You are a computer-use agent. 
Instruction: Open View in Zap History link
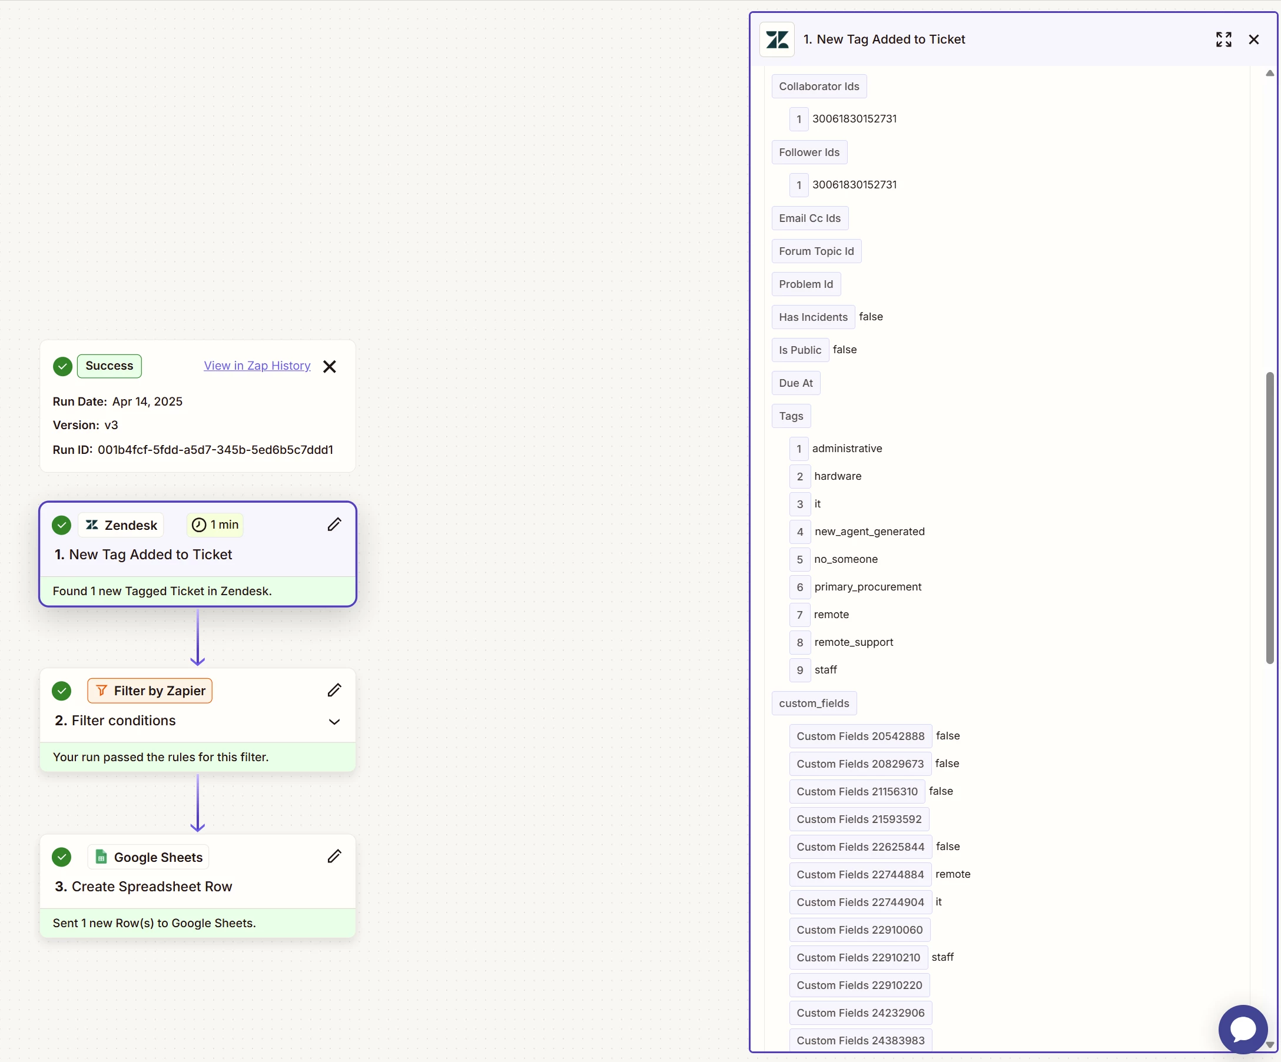(x=257, y=366)
